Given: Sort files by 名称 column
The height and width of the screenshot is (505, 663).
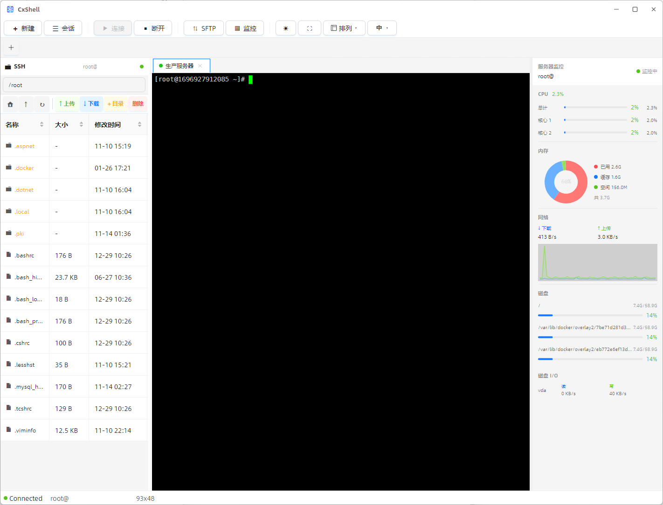Looking at the screenshot, I should 25,125.
